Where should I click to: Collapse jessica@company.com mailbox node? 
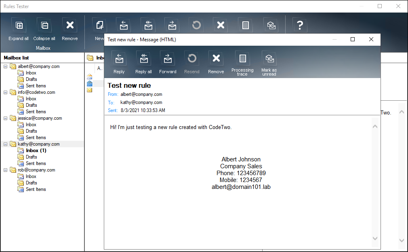(x=6, y=118)
